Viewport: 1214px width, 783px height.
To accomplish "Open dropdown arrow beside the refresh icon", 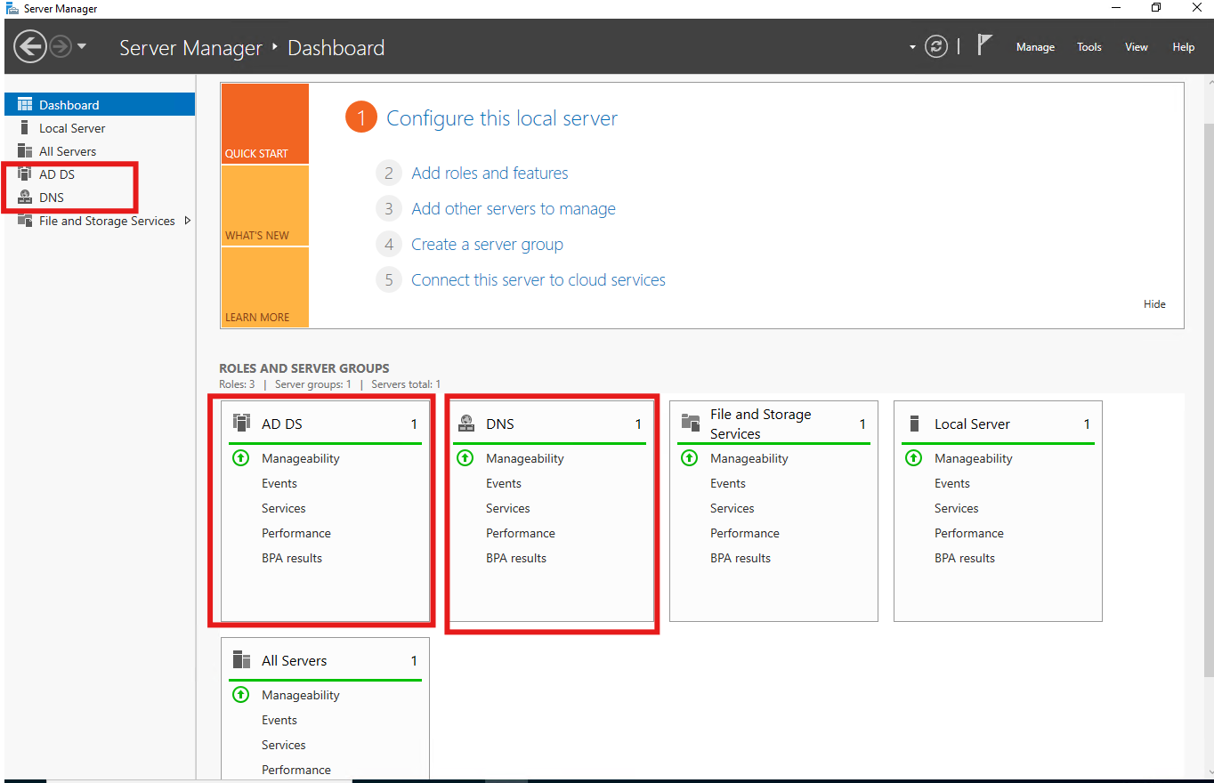I will [x=912, y=47].
